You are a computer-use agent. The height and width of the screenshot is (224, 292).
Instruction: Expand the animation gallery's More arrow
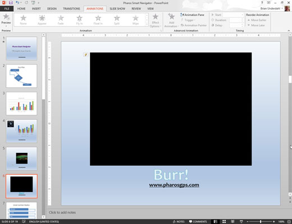tap(147, 24)
